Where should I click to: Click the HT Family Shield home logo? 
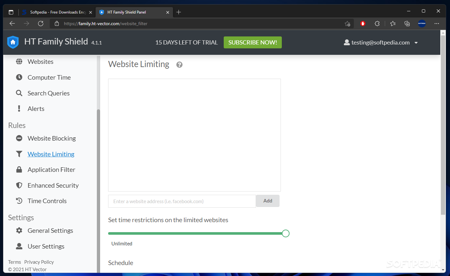[x=13, y=42]
